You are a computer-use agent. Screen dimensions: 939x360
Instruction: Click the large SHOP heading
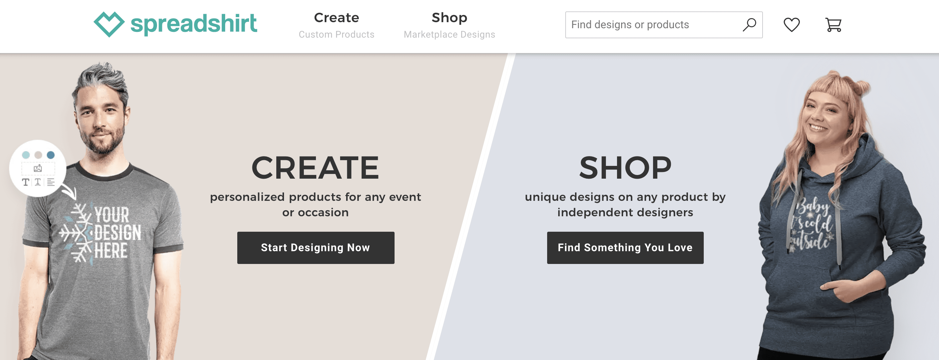[x=625, y=168]
